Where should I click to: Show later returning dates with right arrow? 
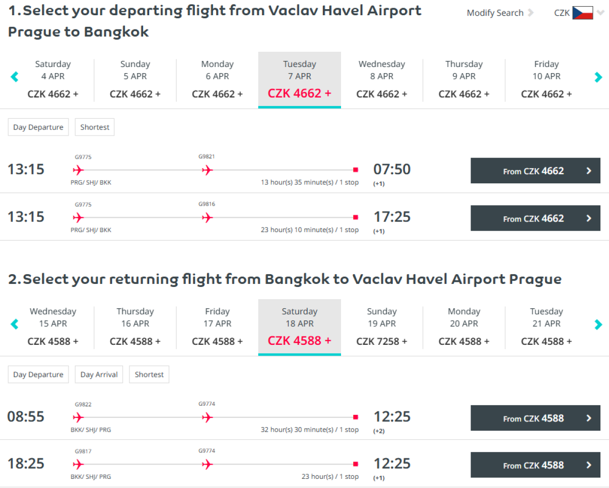(598, 324)
